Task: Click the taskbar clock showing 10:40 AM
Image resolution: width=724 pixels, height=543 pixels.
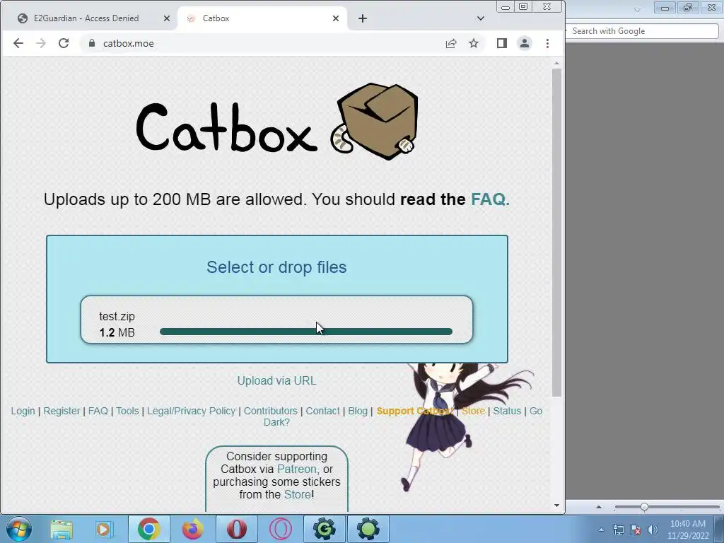Action: click(688, 530)
